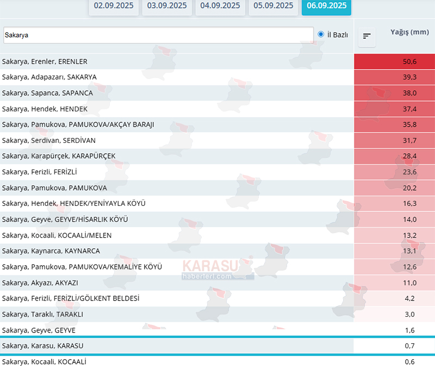This screenshot has height=370, width=435.
Task: Click the 4,2 rainfall value cell
Action: pos(394,298)
